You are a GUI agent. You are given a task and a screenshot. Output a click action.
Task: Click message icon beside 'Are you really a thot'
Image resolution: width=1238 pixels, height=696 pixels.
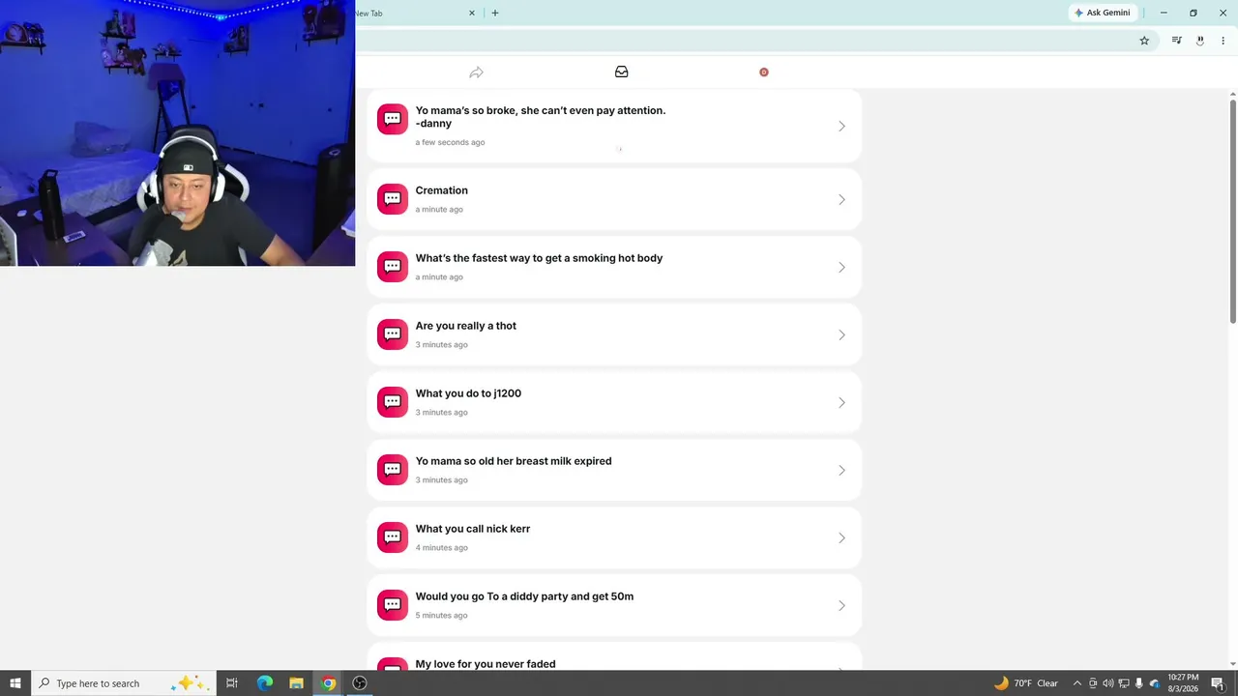pos(393,334)
